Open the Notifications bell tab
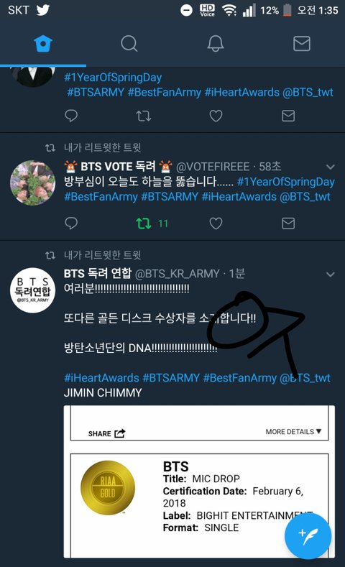 click(216, 44)
